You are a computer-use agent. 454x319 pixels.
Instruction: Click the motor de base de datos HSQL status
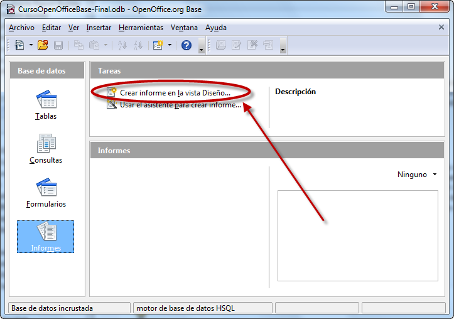(203, 308)
